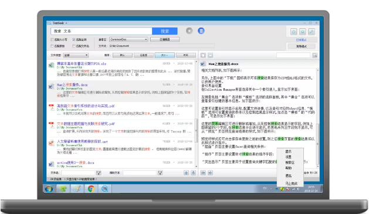
Task: Click the key icon button at top right
Action: click(312, 32)
